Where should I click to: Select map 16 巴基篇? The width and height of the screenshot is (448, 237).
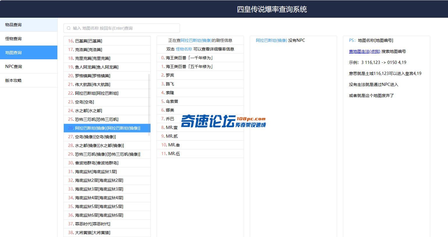pyautogui.click(x=107, y=41)
